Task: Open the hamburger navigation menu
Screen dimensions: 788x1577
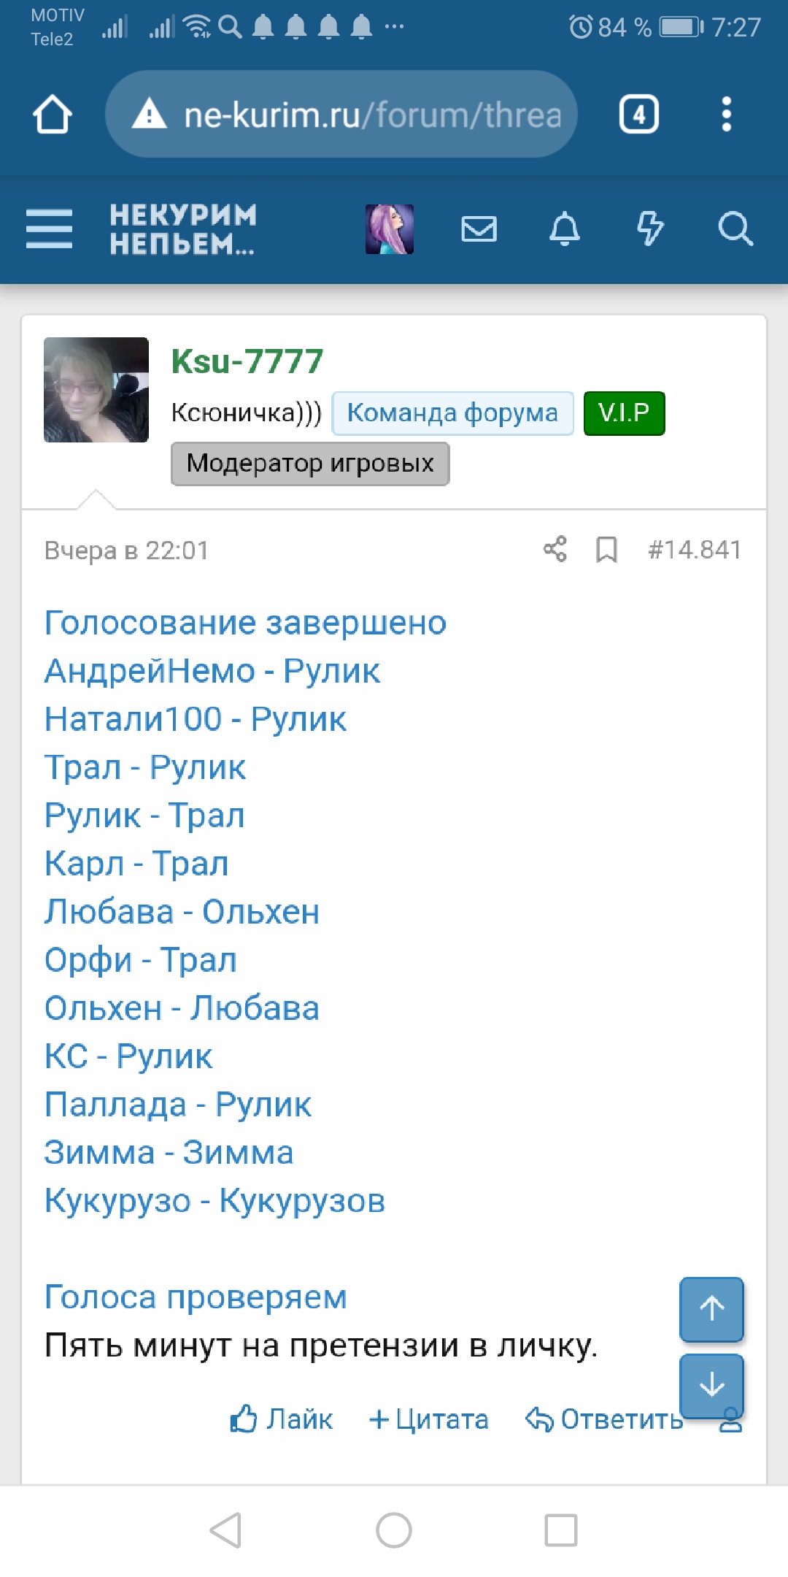Action: [x=49, y=229]
